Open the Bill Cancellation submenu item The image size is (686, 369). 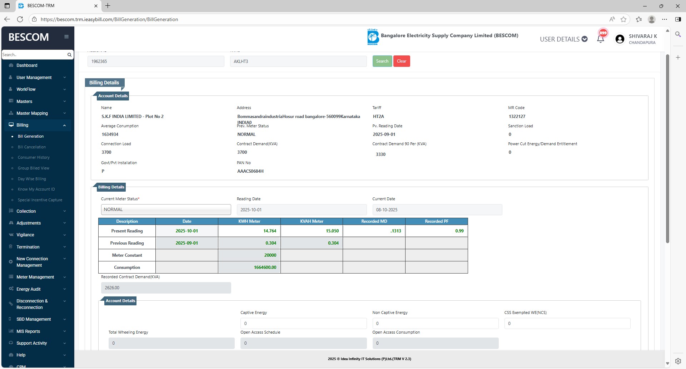click(32, 147)
